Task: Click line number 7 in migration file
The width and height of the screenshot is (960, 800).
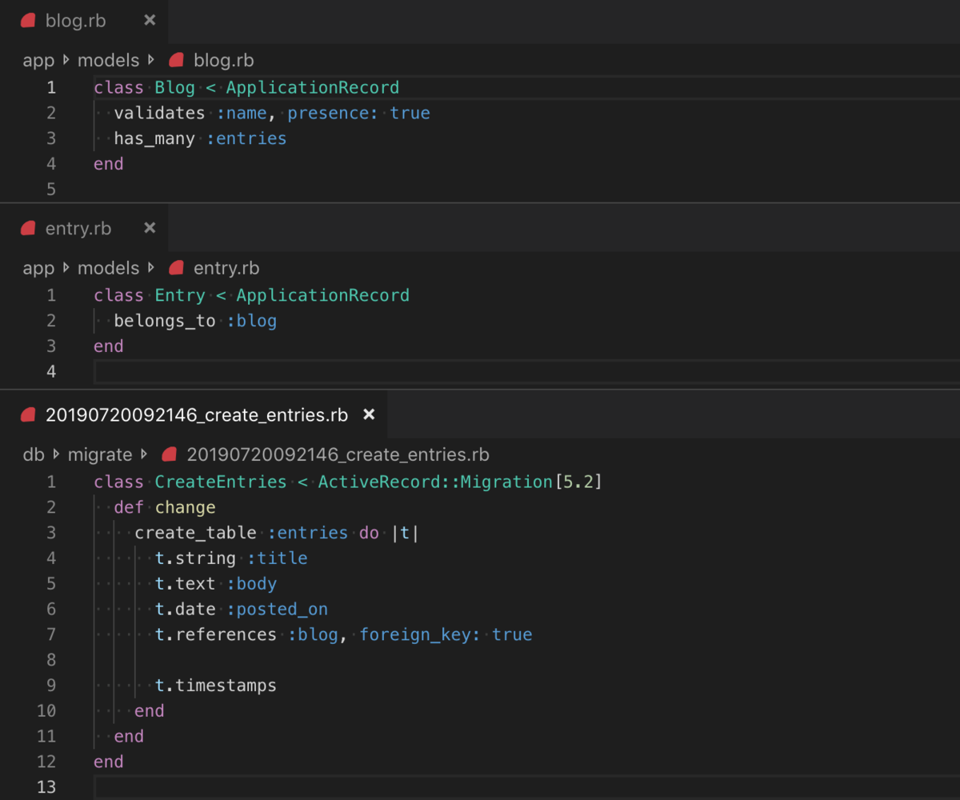Action: pyautogui.click(x=51, y=634)
